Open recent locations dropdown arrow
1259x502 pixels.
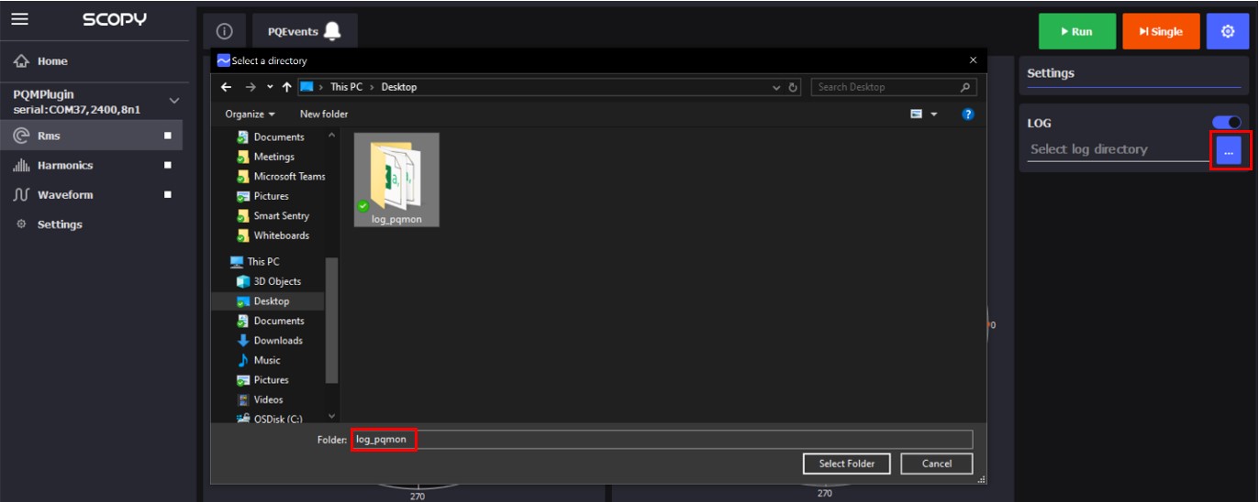coord(270,87)
